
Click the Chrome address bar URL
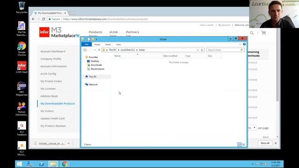point(105,19)
